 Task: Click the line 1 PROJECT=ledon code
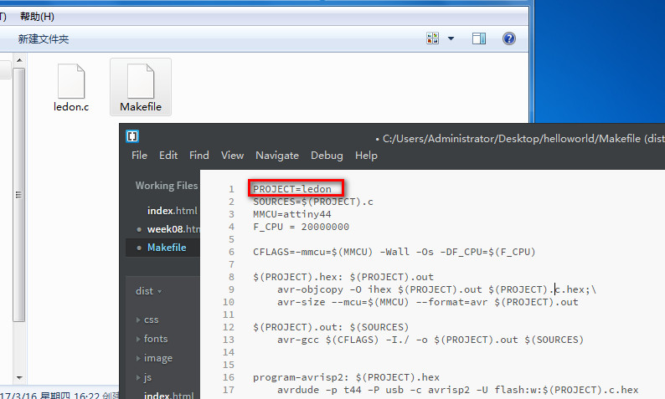coord(292,189)
